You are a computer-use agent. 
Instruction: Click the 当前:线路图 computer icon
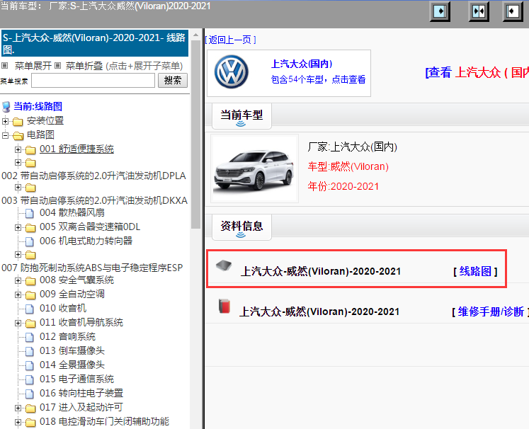[6, 107]
